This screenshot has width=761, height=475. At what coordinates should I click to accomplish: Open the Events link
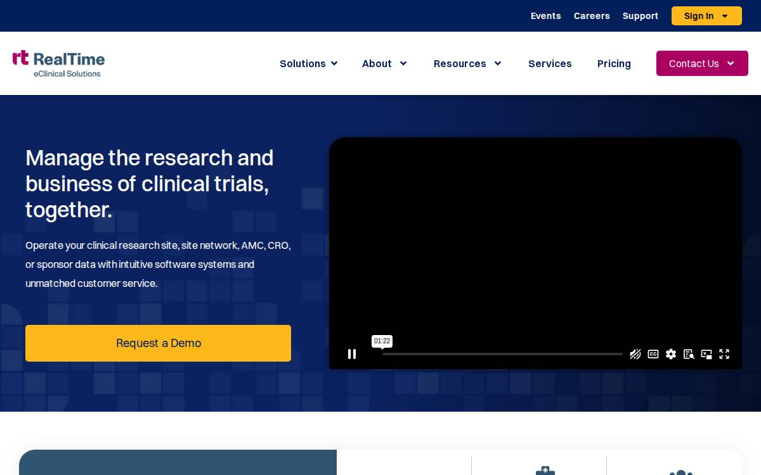coord(546,16)
